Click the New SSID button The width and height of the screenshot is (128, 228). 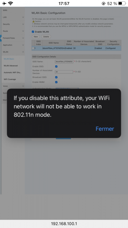click(36, 37)
